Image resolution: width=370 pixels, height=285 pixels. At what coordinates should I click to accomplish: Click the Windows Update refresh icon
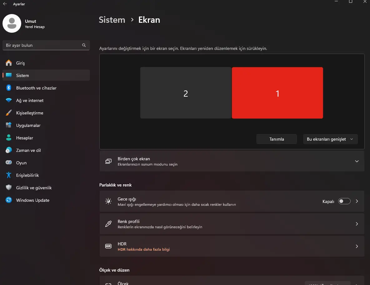[x=9, y=200]
